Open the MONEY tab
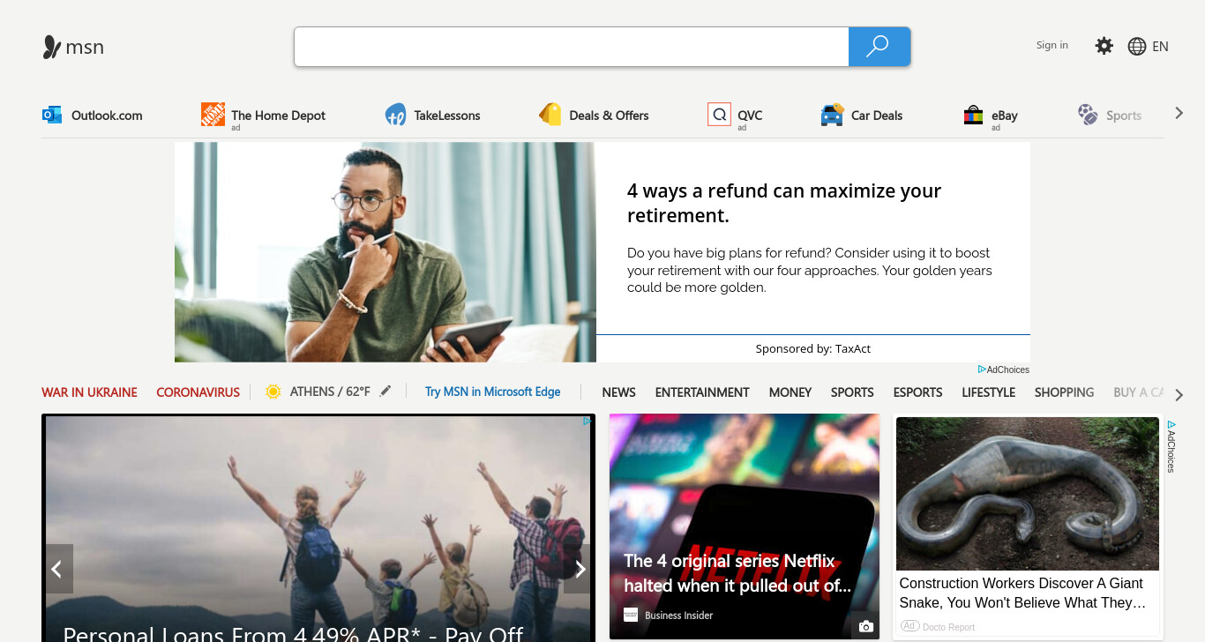 point(790,392)
